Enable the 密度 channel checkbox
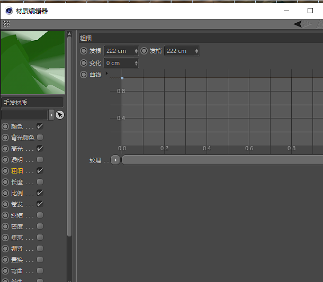Viewport: 323px width, 282px height. click(40, 226)
